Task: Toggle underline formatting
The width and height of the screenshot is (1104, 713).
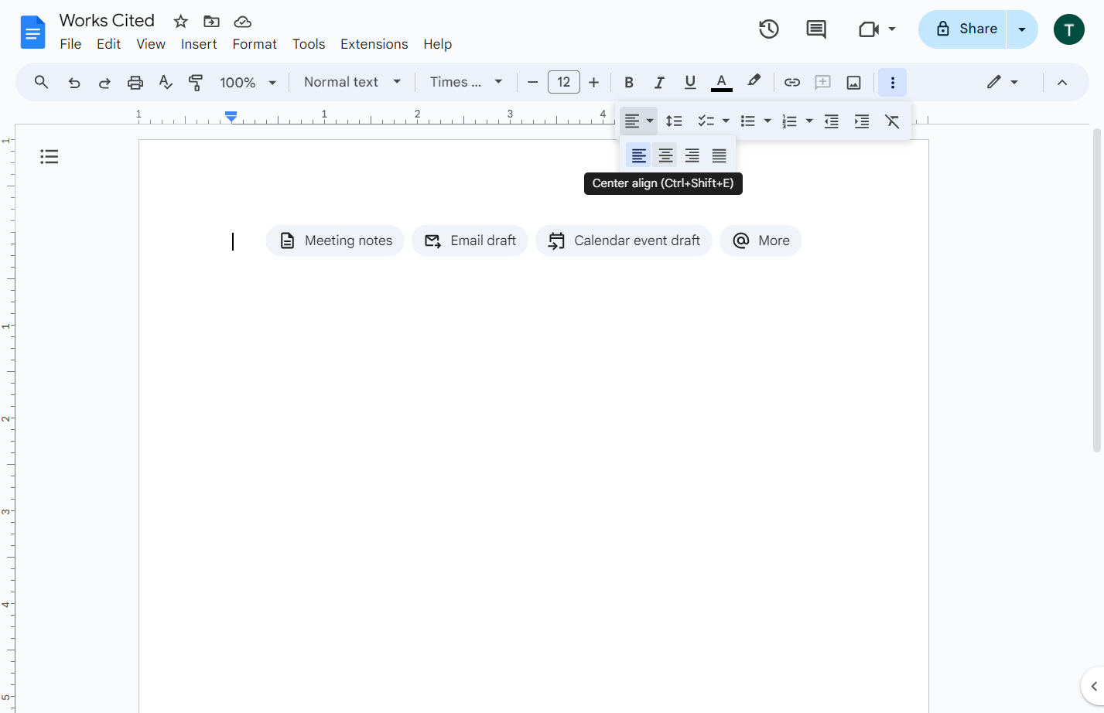Action: tap(690, 82)
